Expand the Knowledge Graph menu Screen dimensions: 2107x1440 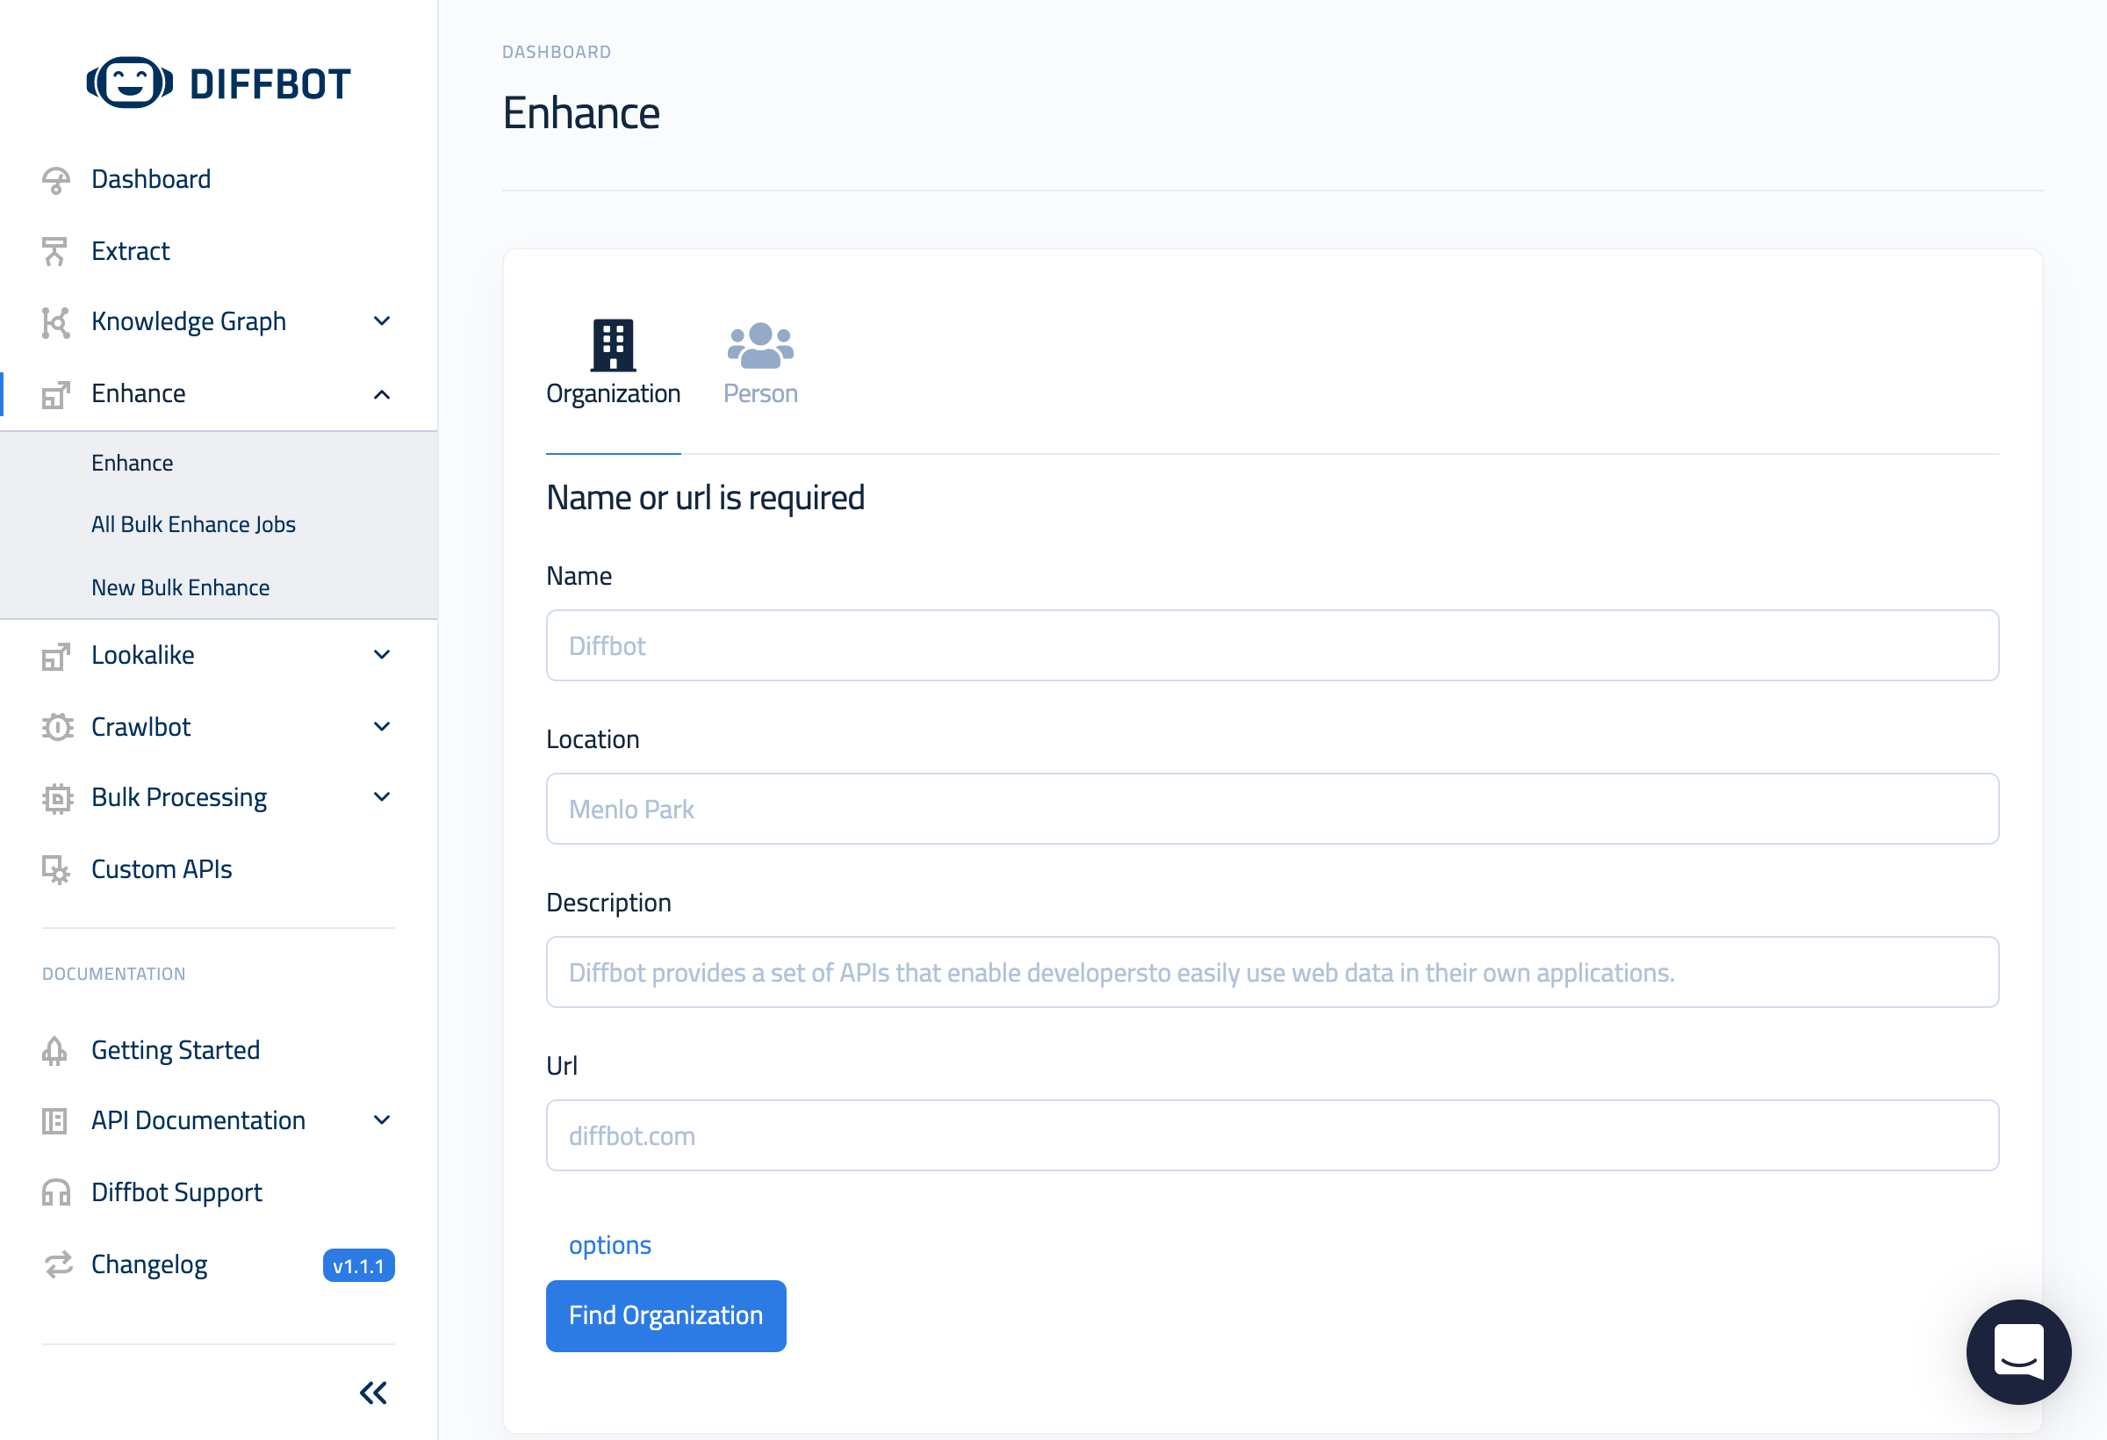[382, 321]
